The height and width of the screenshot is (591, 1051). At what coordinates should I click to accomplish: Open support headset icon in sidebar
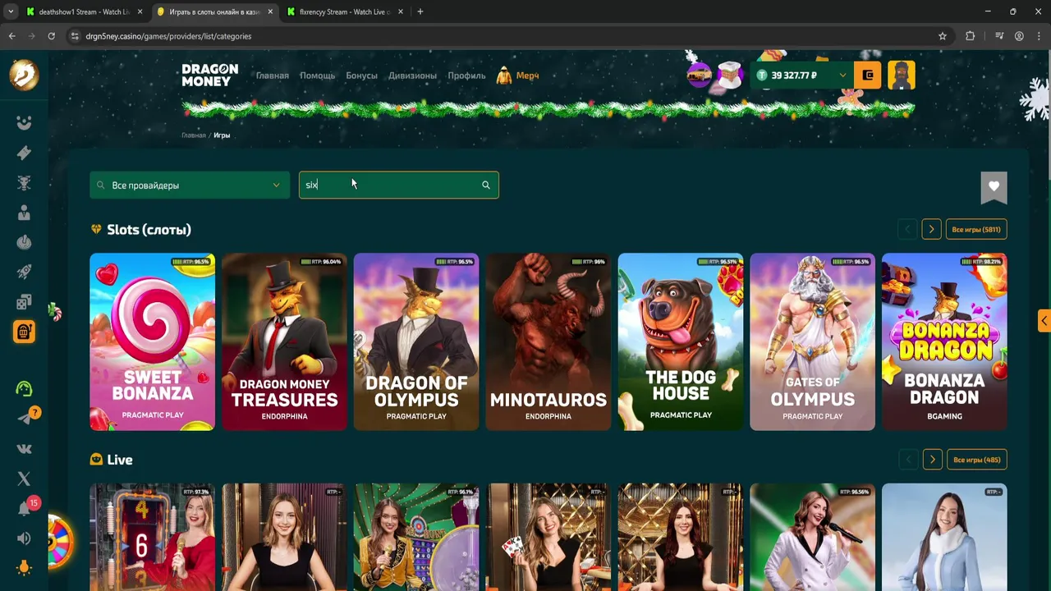pyautogui.click(x=24, y=389)
